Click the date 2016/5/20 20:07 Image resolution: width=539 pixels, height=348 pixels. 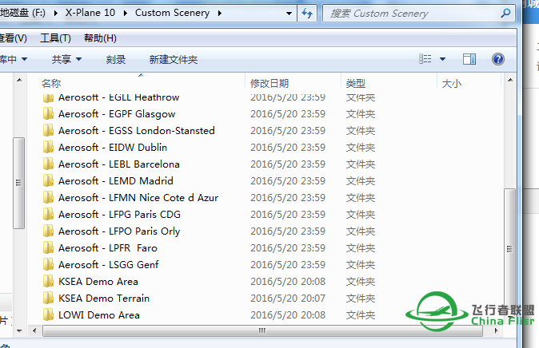288,299
